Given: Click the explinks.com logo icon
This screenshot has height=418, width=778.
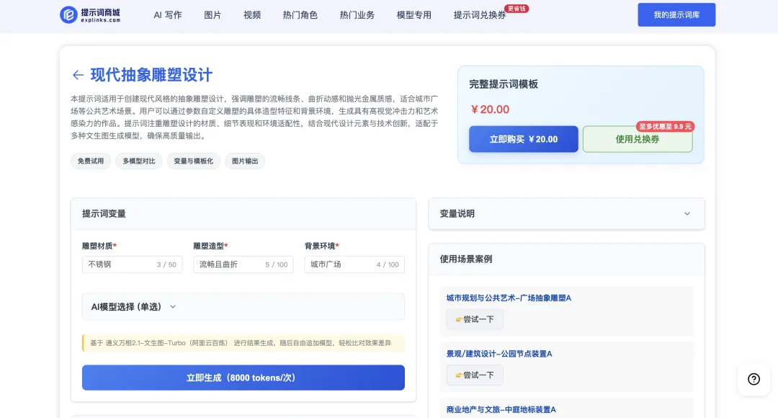Looking at the screenshot, I should click(x=68, y=15).
